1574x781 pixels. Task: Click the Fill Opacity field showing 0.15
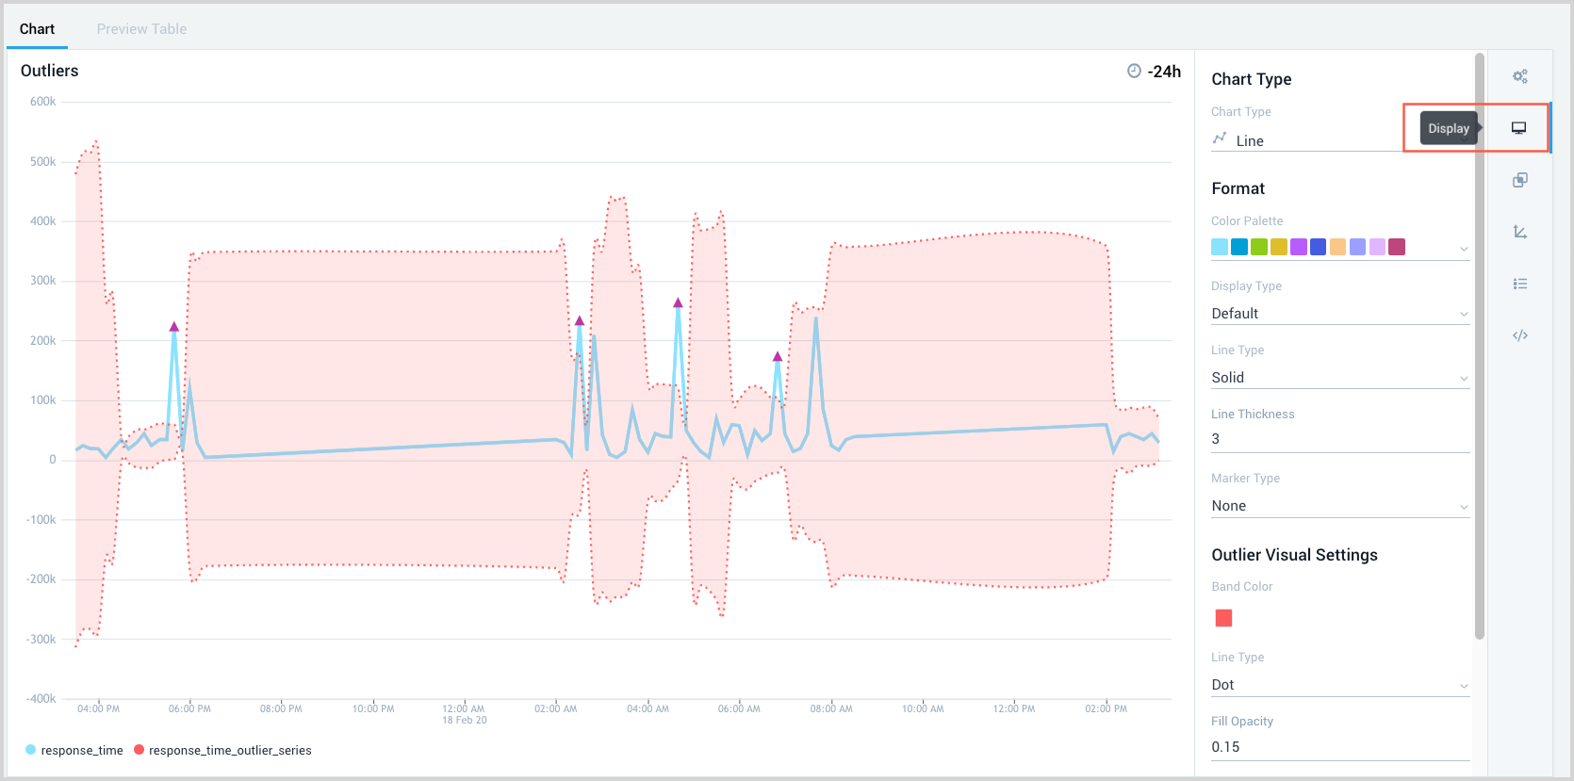coord(1339,747)
